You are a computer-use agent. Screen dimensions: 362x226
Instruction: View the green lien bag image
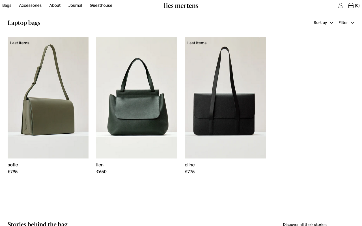tap(137, 98)
